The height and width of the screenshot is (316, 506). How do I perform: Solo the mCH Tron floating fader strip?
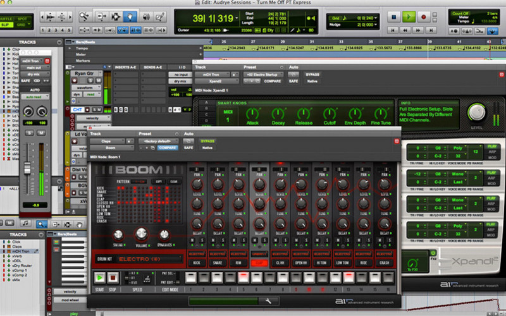click(29, 133)
